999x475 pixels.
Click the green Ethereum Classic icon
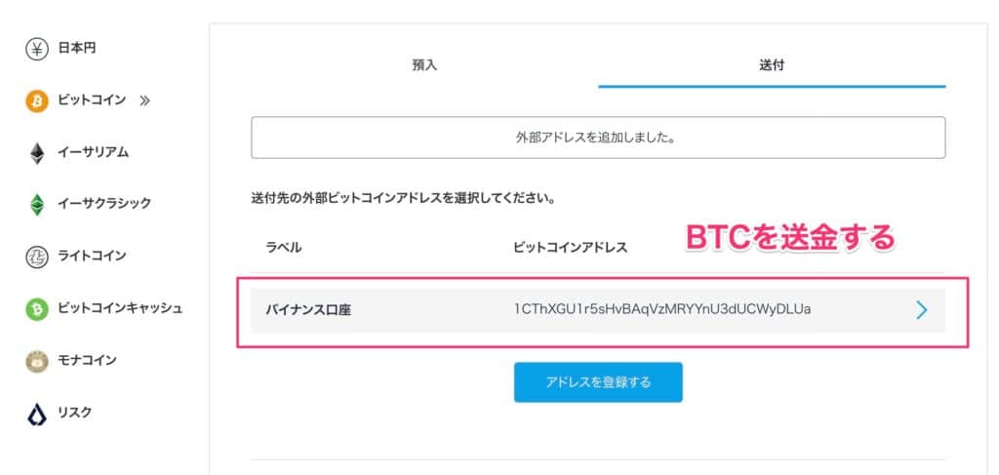(x=37, y=205)
